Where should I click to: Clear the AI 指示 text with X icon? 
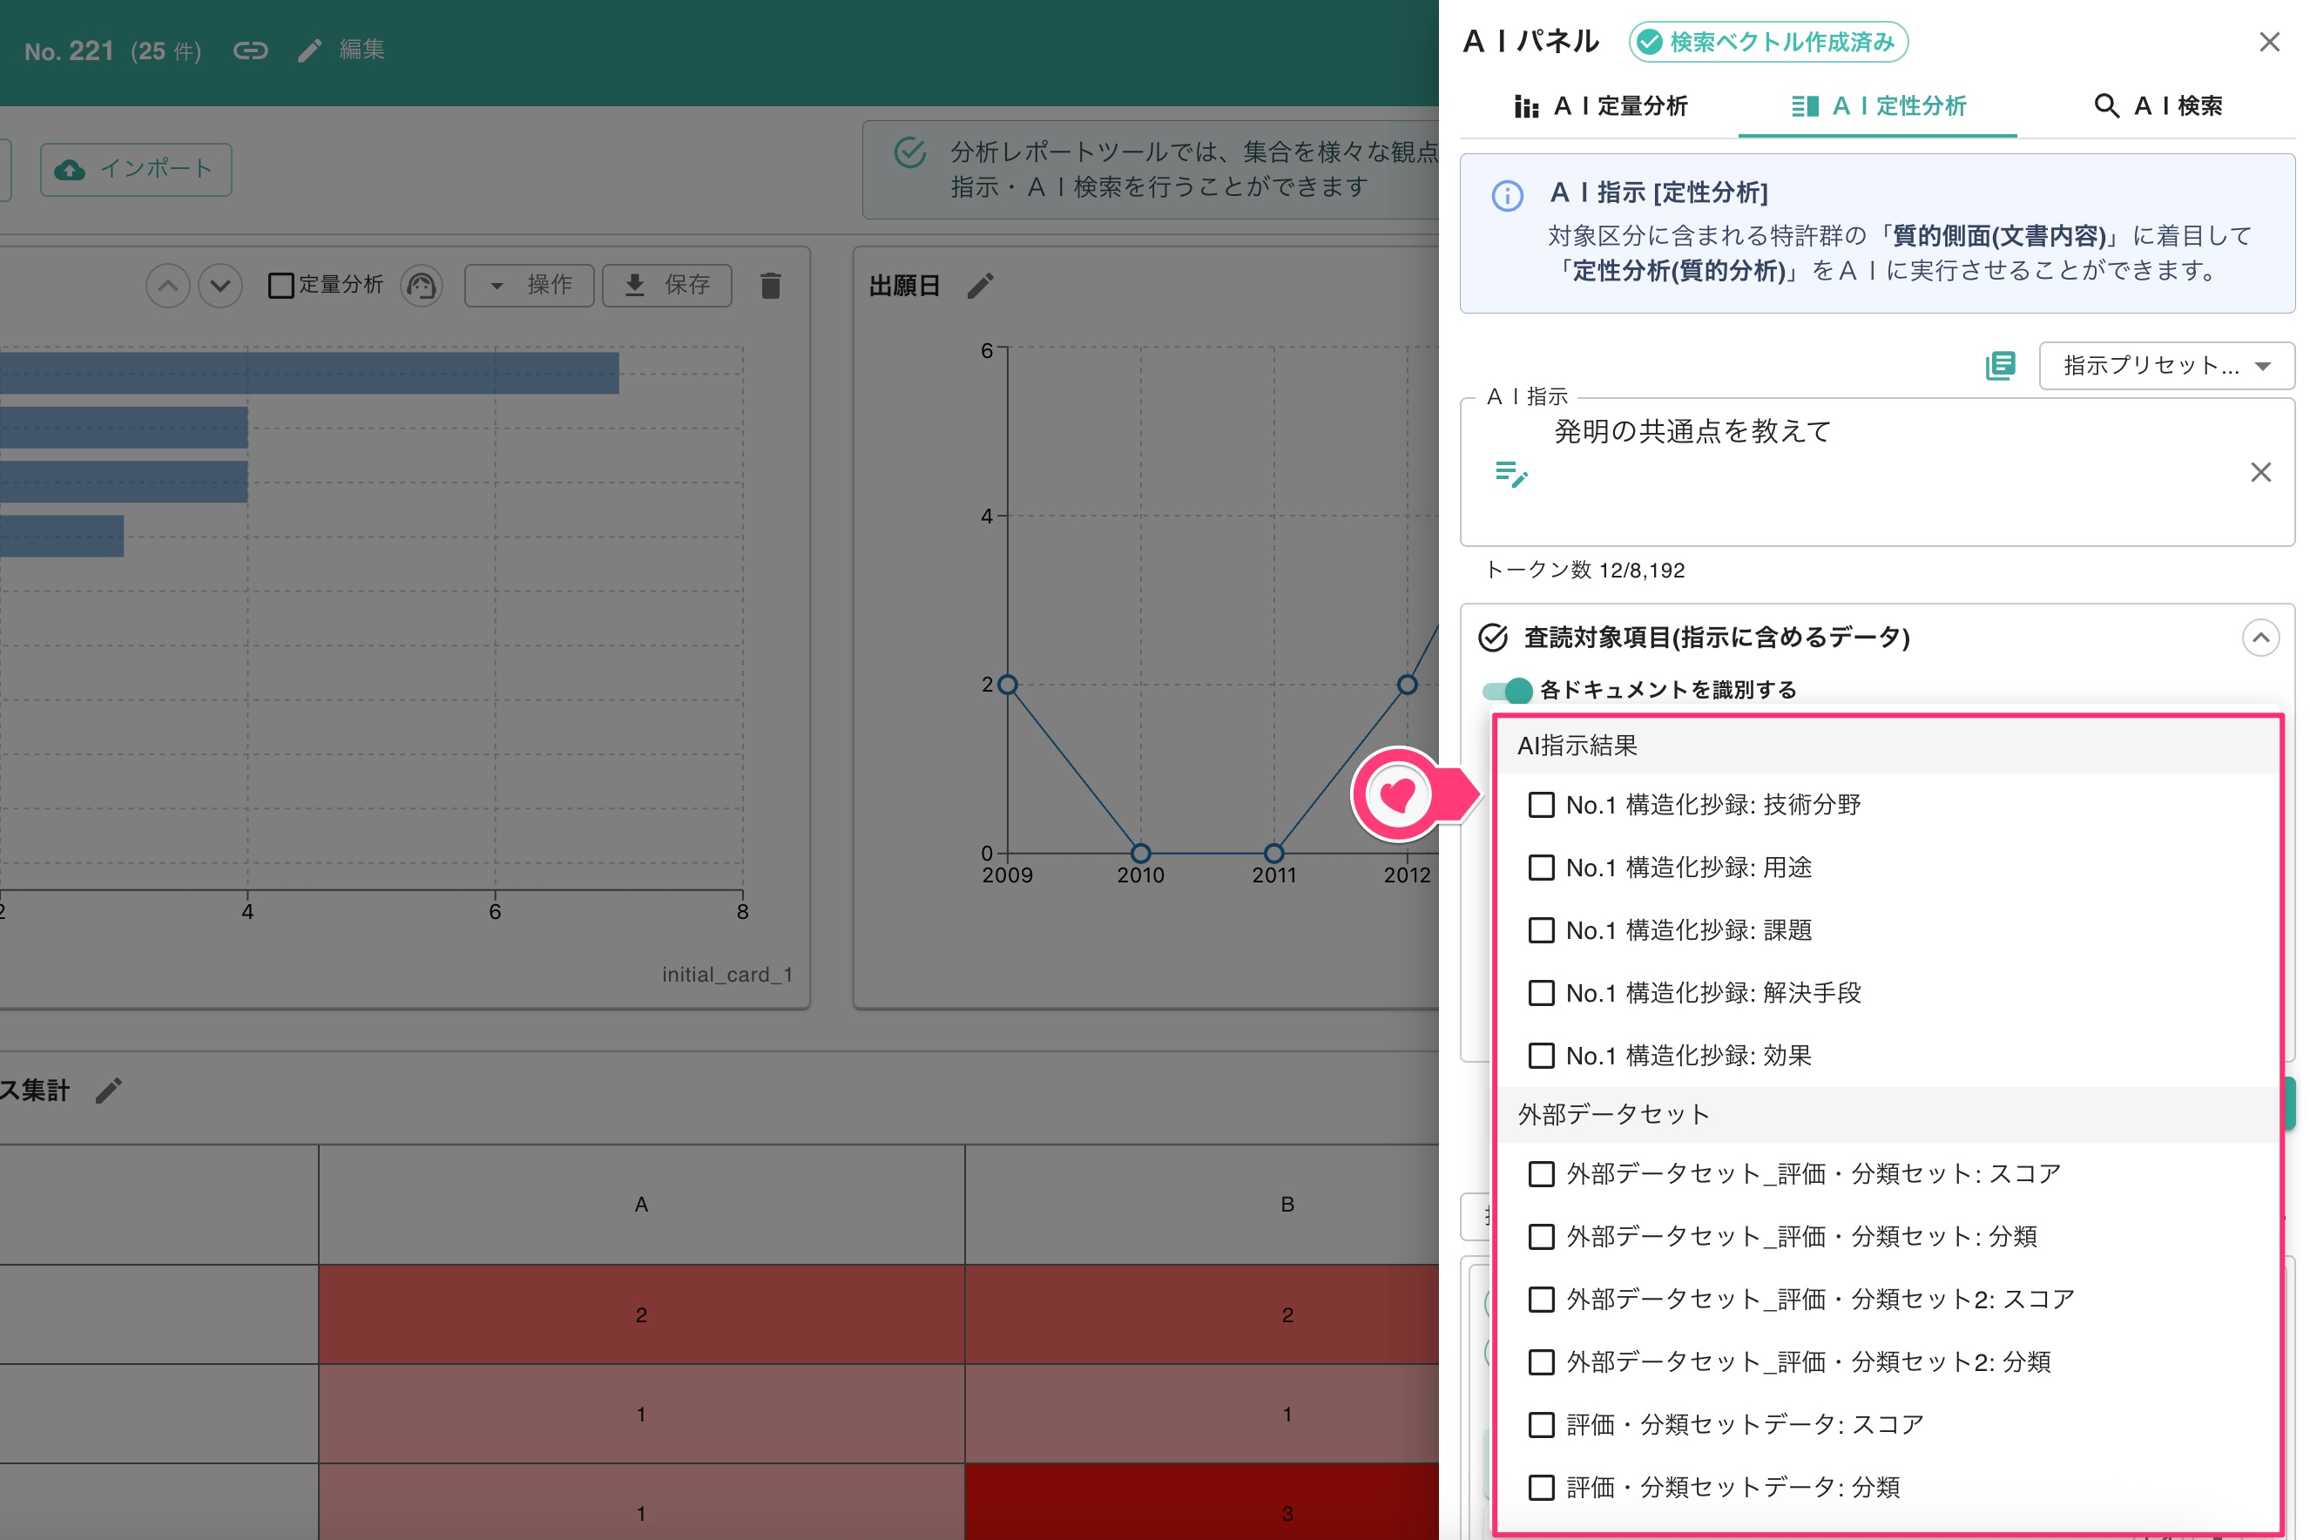coord(2261,472)
